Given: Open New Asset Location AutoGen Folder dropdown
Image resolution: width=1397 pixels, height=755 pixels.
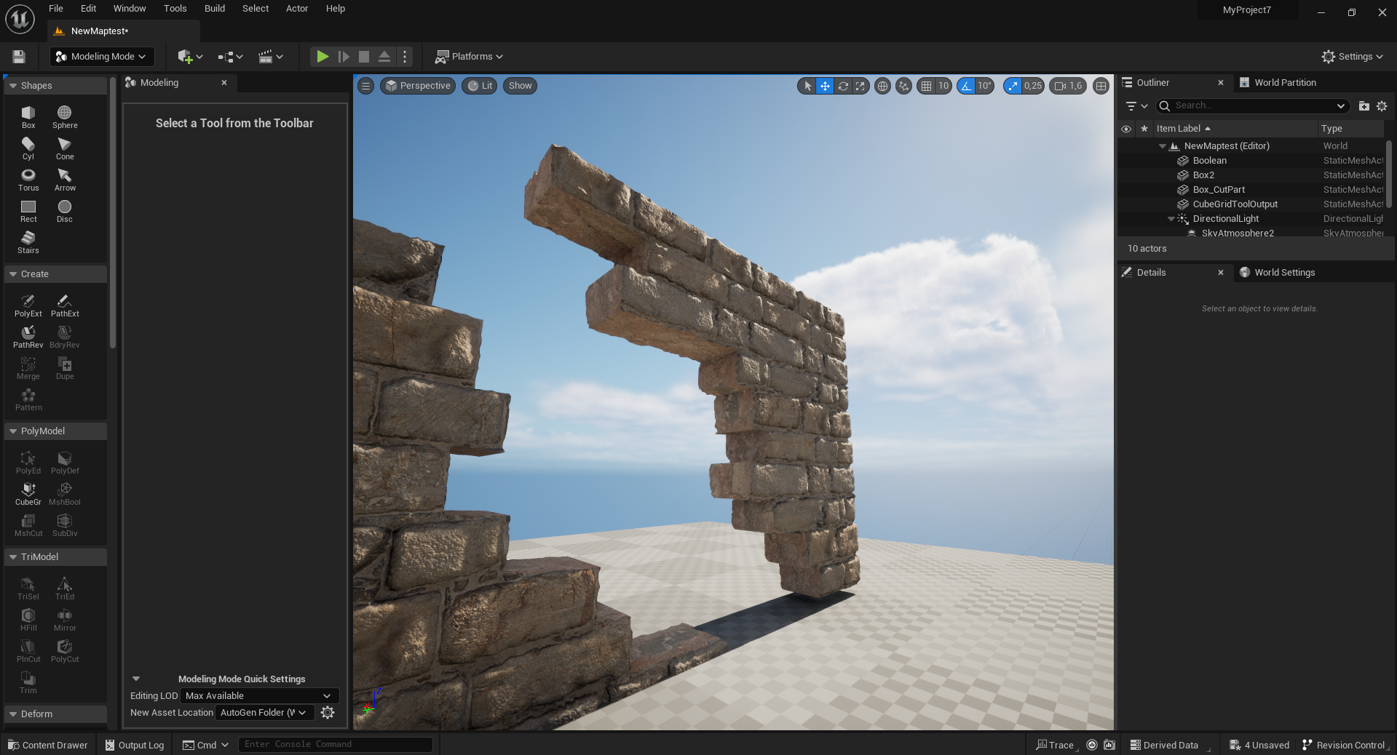Looking at the screenshot, I should click(x=264, y=712).
